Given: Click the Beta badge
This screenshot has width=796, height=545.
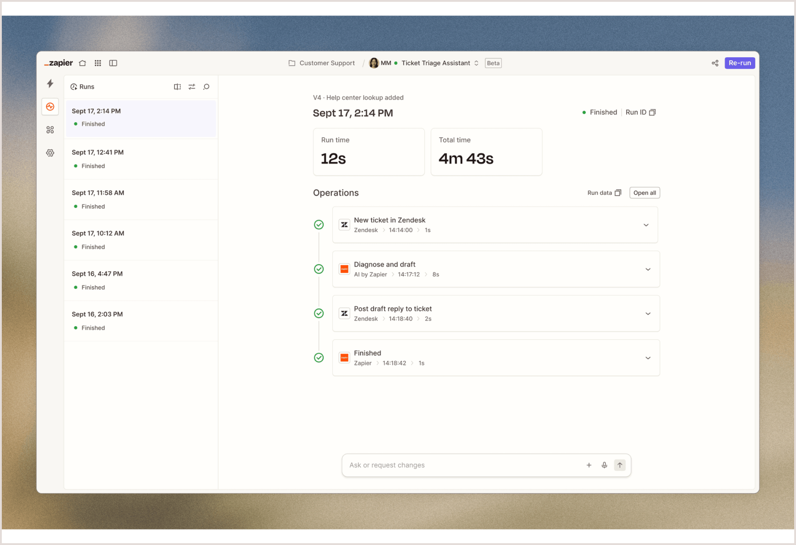Looking at the screenshot, I should [x=493, y=63].
